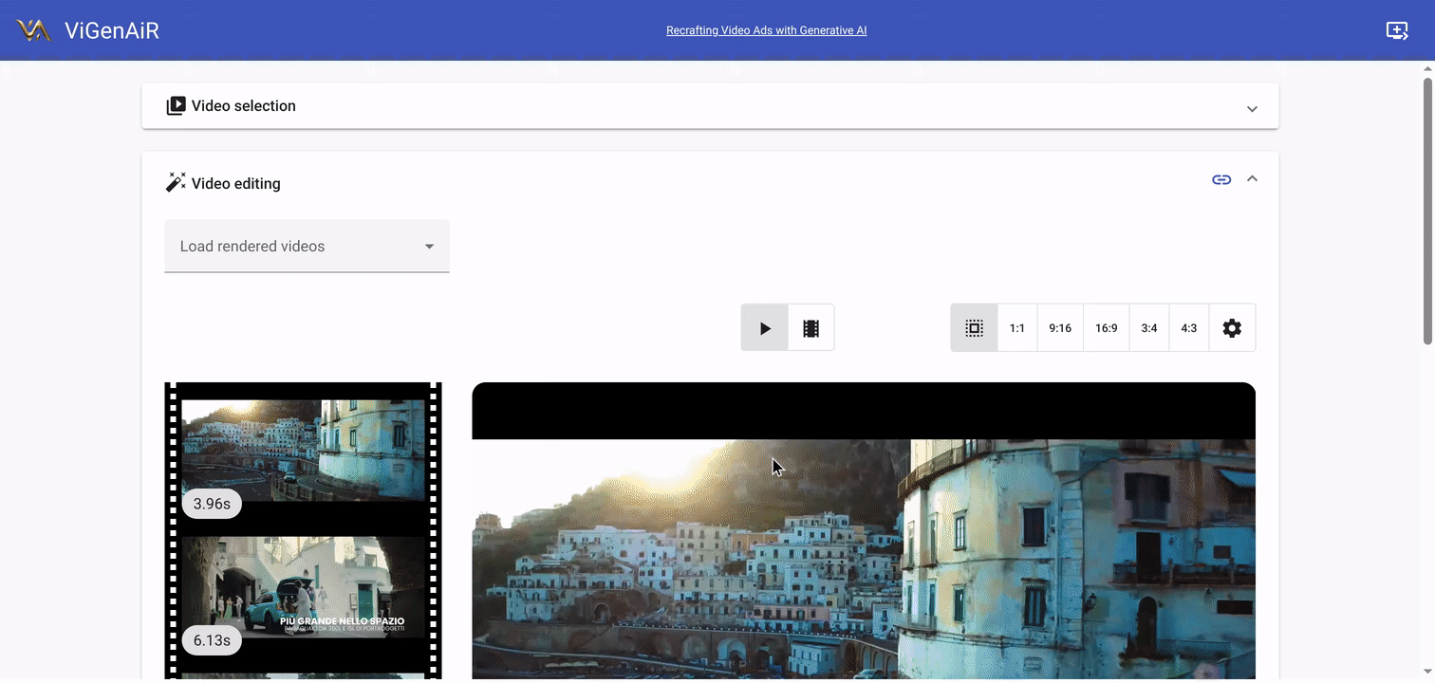Select the 3.96s segment thumbnail

[x=303, y=450]
